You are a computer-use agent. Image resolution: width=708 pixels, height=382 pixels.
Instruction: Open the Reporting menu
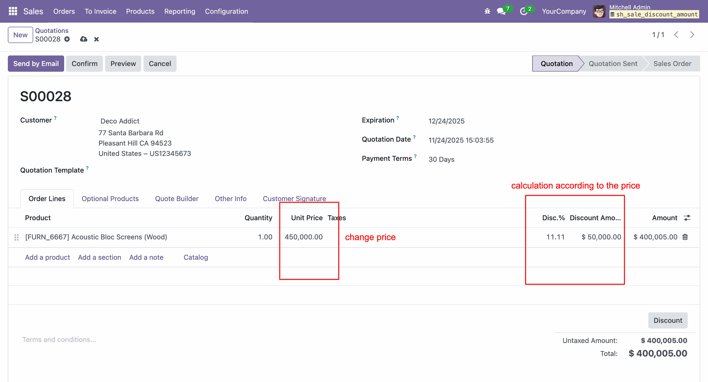click(180, 11)
